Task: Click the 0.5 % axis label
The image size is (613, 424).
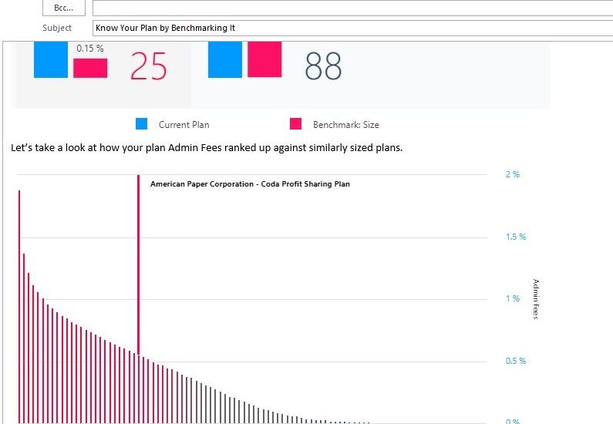Action: pos(516,361)
